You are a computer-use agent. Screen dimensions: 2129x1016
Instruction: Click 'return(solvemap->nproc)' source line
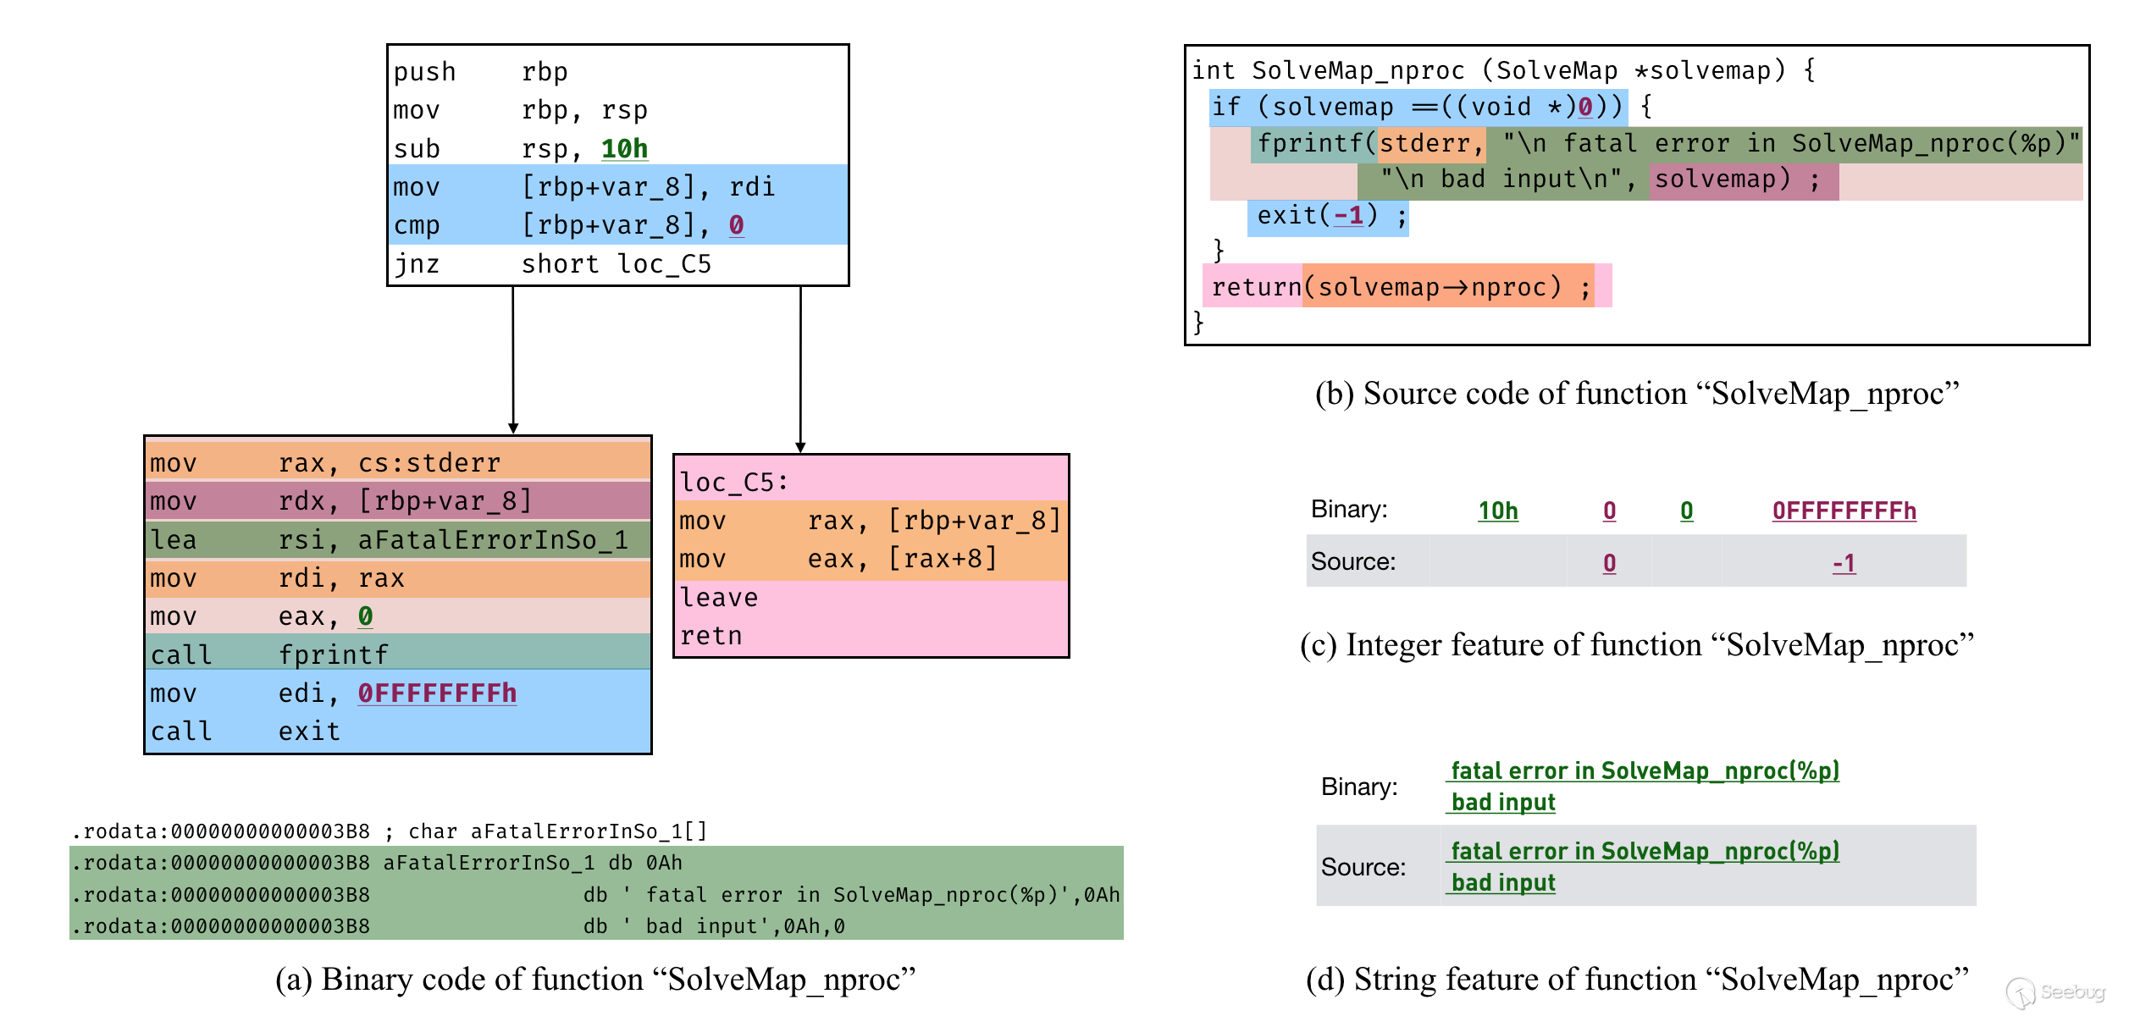pos(1400,288)
